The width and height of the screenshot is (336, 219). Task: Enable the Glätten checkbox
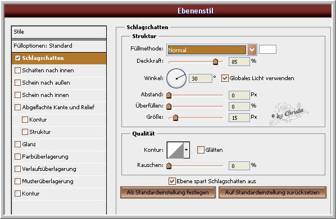[201, 150]
